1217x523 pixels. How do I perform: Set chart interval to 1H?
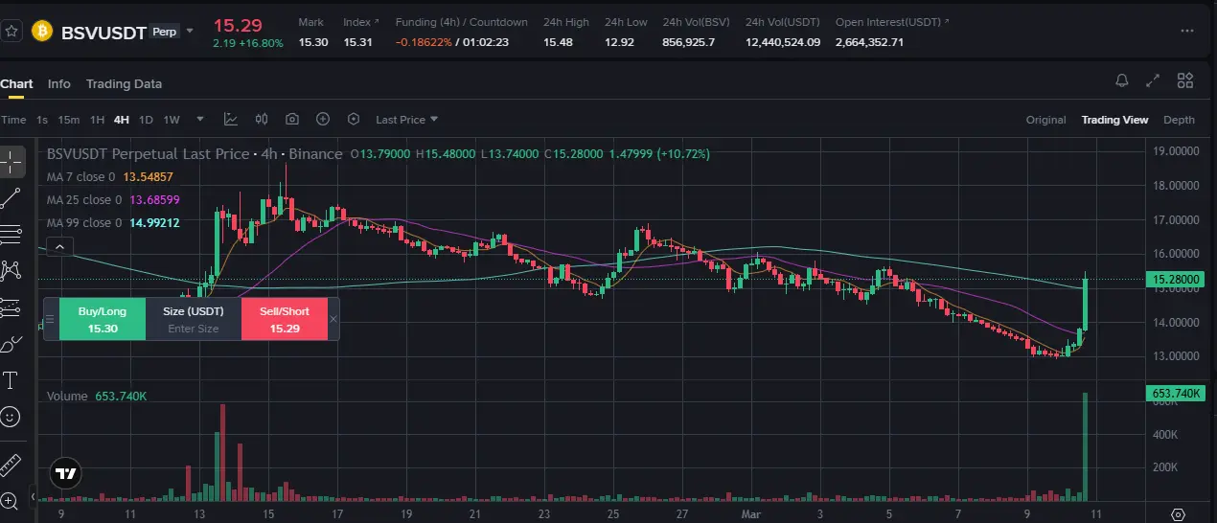pos(97,120)
